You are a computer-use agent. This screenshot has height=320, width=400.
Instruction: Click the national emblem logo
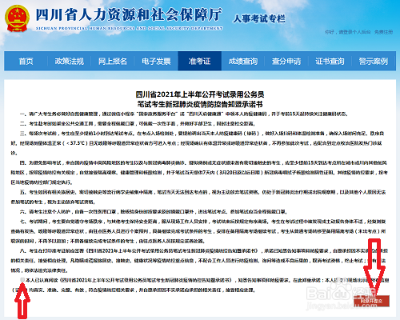(17, 18)
